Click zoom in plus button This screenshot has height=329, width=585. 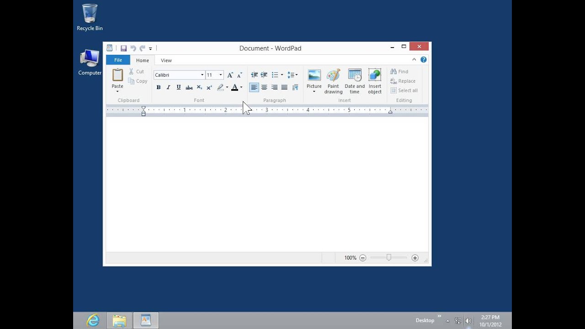(415, 258)
